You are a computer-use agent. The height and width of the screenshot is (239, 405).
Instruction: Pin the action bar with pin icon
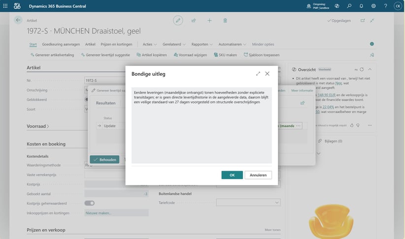[x=372, y=55]
